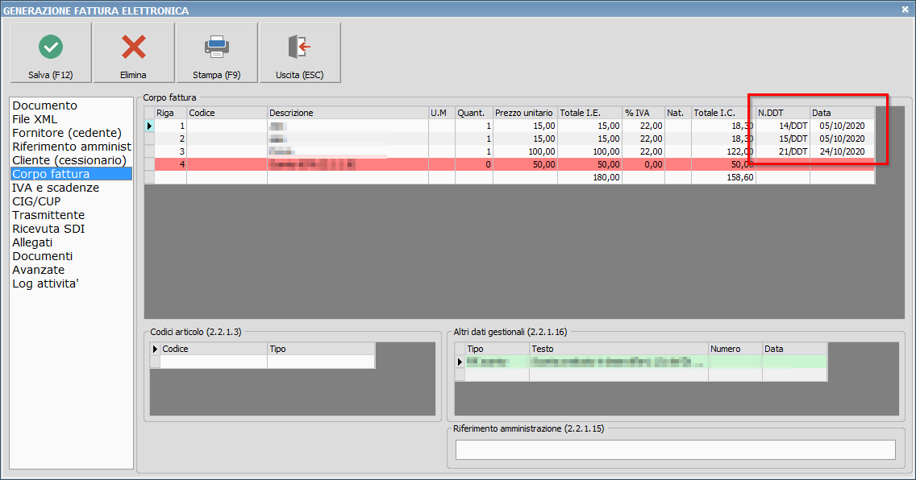
Task: Click the Stampa (F9) printer button
Action: tap(217, 52)
